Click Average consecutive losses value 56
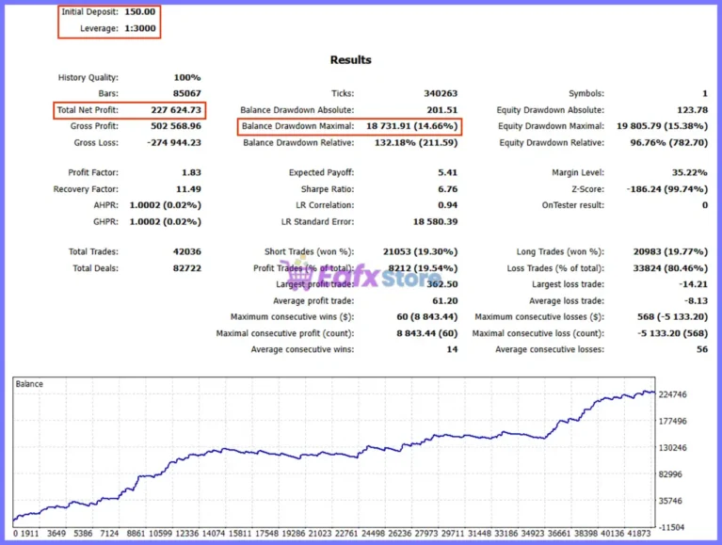 pyautogui.click(x=702, y=350)
